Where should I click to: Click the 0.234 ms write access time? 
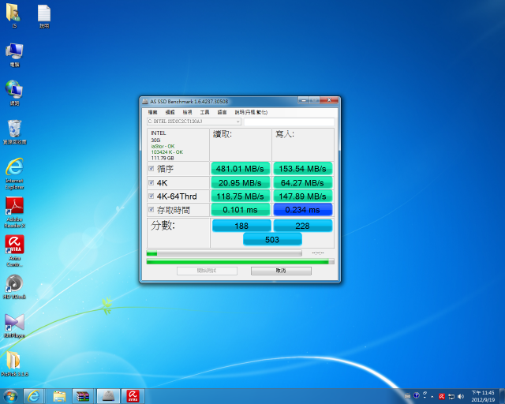click(303, 210)
